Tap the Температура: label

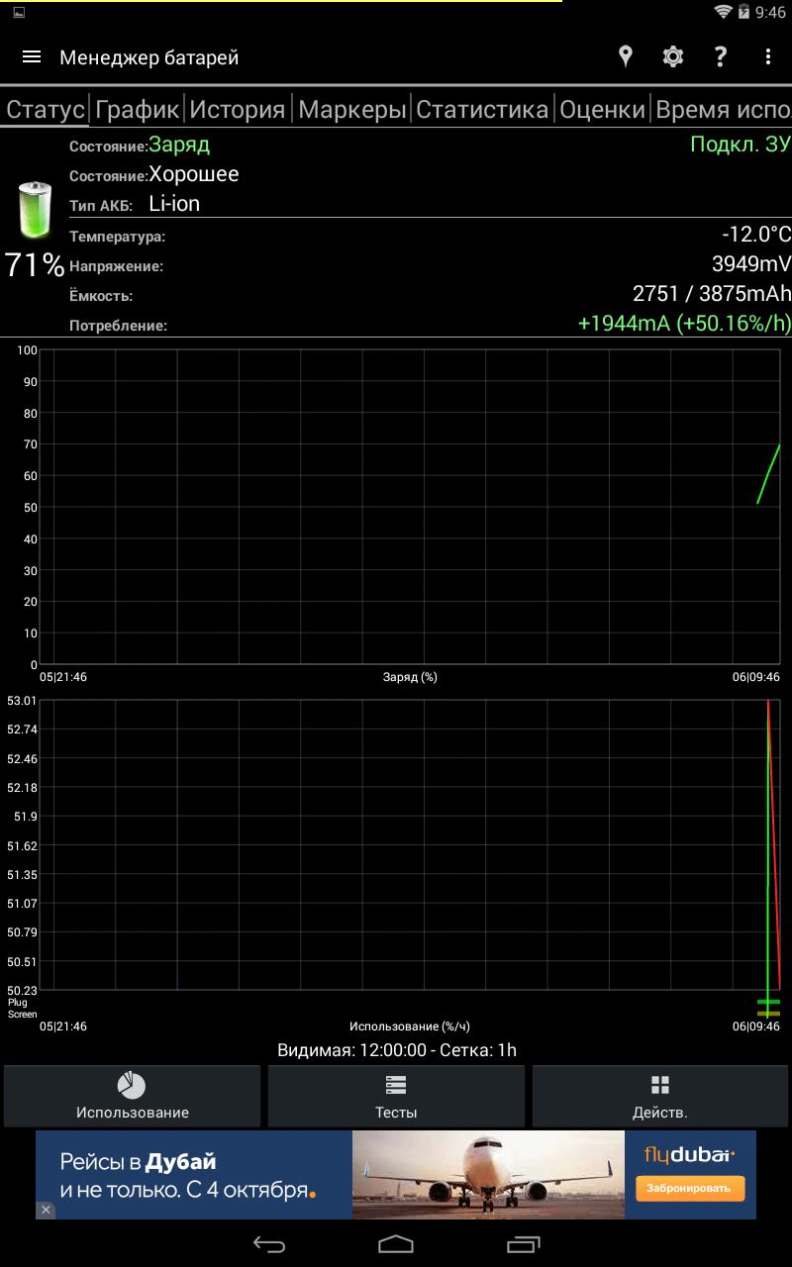[x=117, y=237]
